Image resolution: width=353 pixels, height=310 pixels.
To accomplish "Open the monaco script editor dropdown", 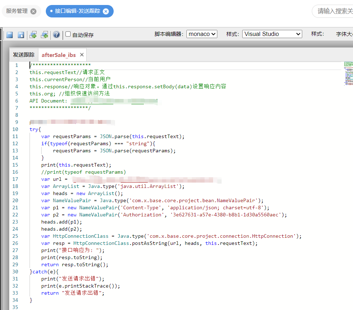I will 202,34.
